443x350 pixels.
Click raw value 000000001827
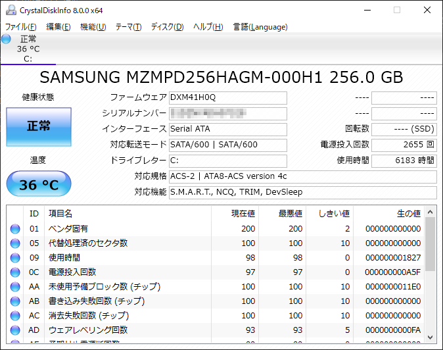pos(393,257)
